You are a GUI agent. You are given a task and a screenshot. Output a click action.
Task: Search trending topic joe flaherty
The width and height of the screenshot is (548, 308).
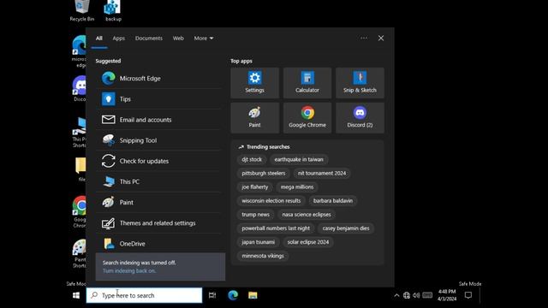pyautogui.click(x=255, y=187)
